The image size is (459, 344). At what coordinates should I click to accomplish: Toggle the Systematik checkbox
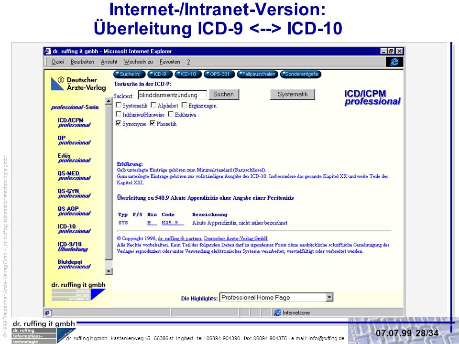(x=118, y=105)
